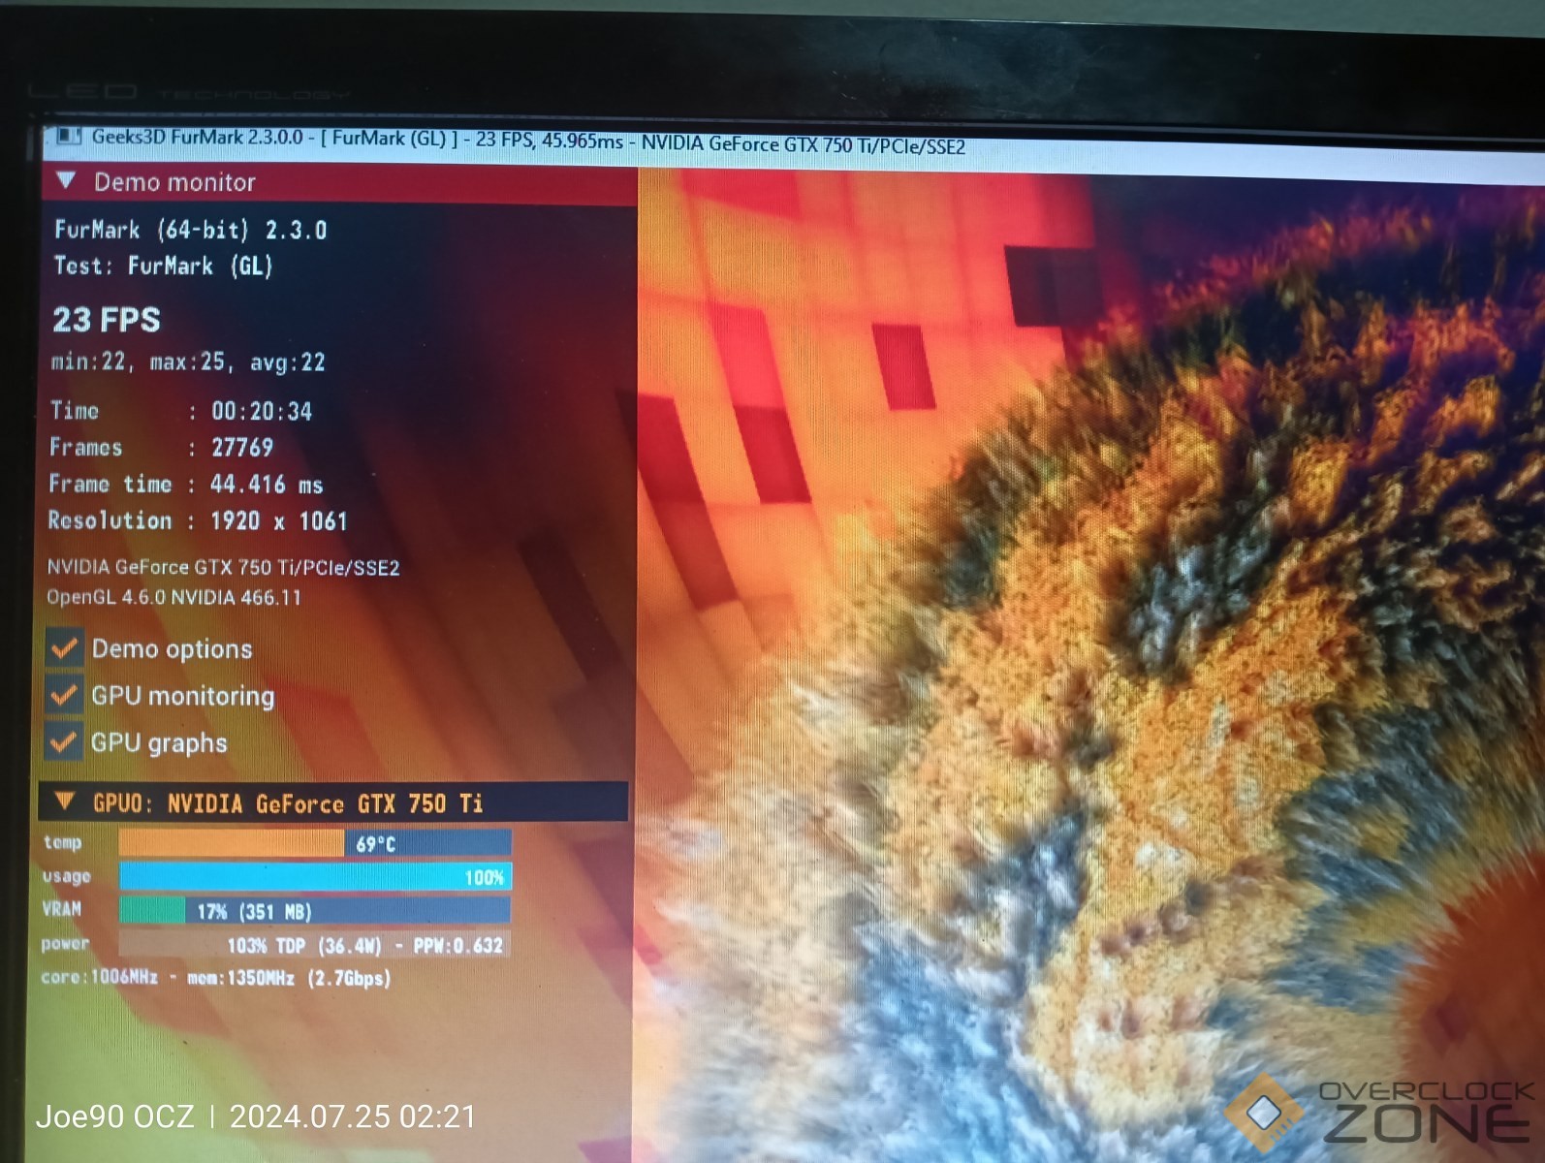Click the min:22, max:25, avg:22 line
The width and height of the screenshot is (1545, 1163).
188,362
